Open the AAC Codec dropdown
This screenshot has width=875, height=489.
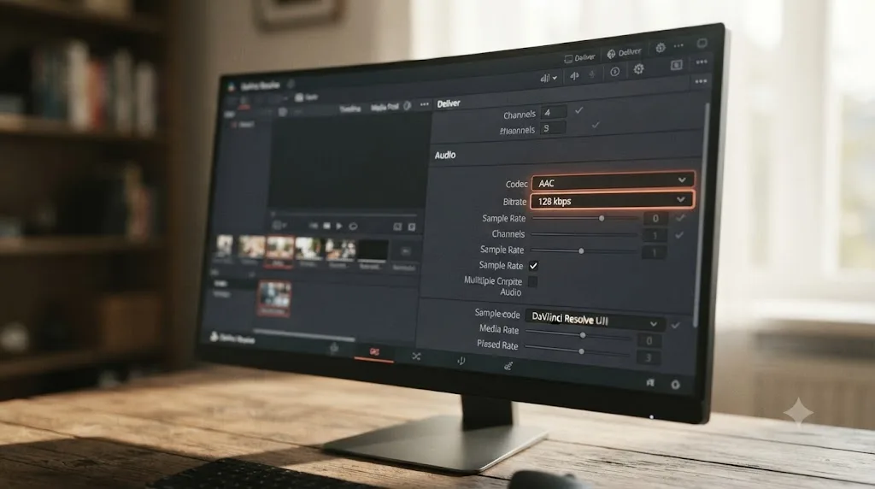pos(613,181)
